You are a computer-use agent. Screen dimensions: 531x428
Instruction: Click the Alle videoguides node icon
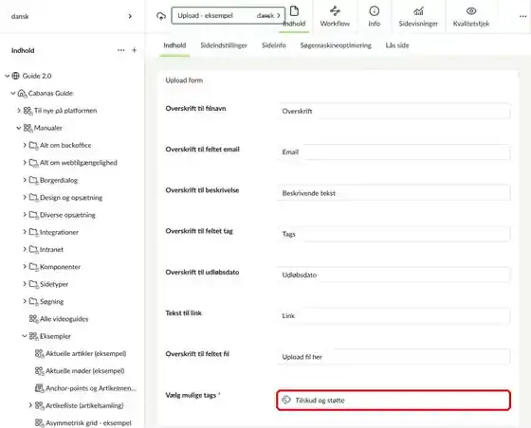(x=33, y=319)
